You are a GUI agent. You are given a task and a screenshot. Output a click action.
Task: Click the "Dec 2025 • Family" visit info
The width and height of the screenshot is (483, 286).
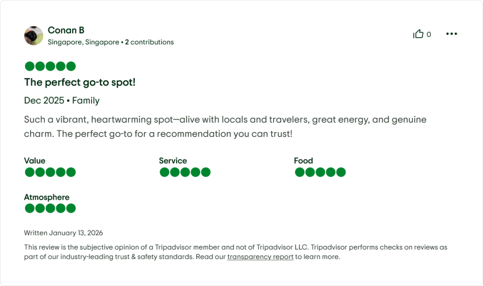(x=62, y=101)
